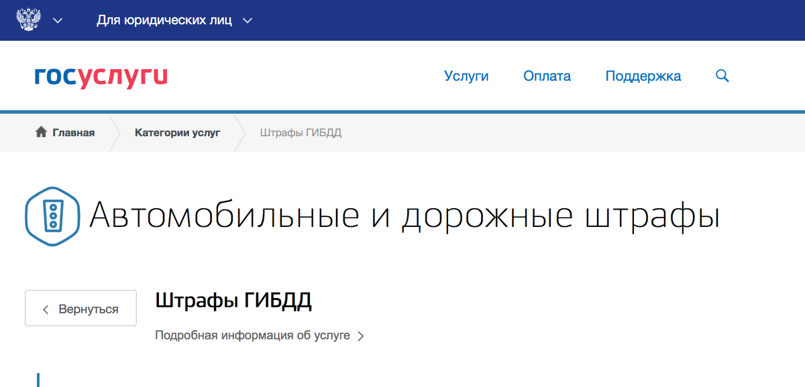805x387 pixels.
Task: Expand the chevron beside Для юридических лиц
Action: [x=247, y=21]
